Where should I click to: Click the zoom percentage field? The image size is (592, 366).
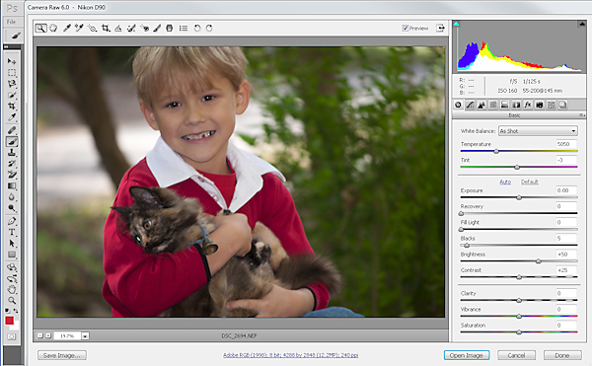(67, 335)
